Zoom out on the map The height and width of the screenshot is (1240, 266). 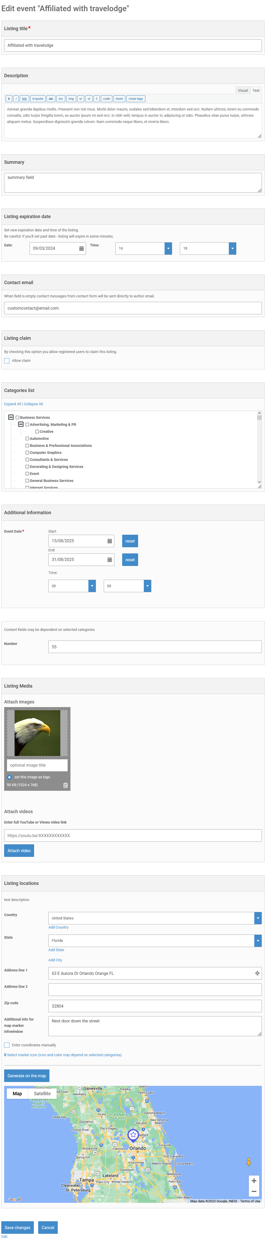click(254, 1192)
